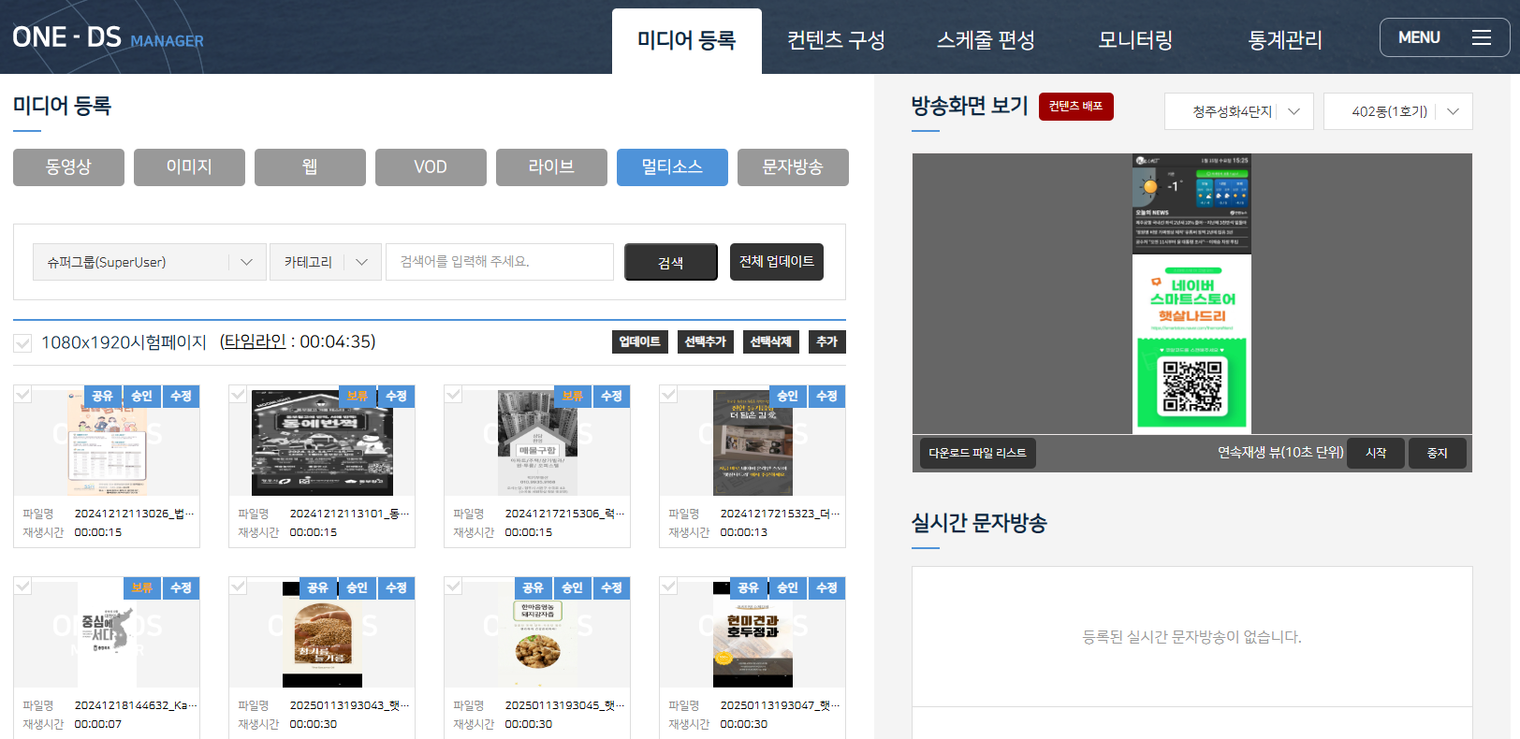This screenshot has width=1520, height=739.
Task: Click 수정 on file 20241217215323
Action: tap(827, 396)
